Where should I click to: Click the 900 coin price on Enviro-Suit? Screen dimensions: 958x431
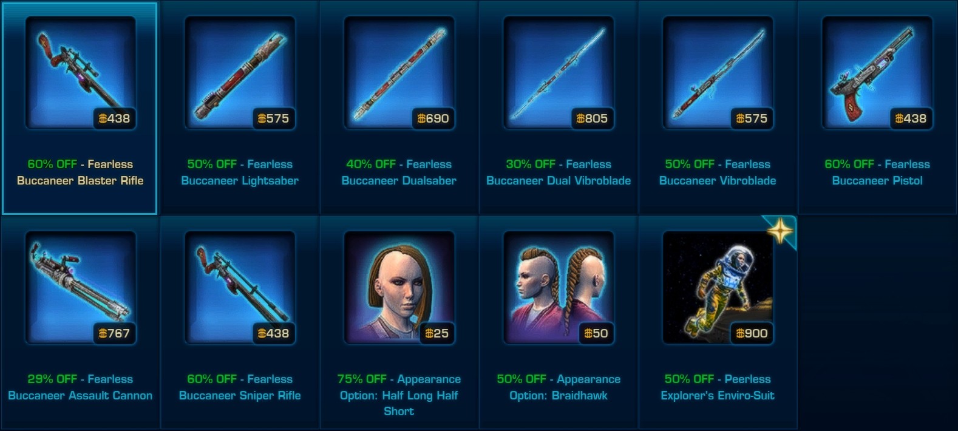click(752, 333)
